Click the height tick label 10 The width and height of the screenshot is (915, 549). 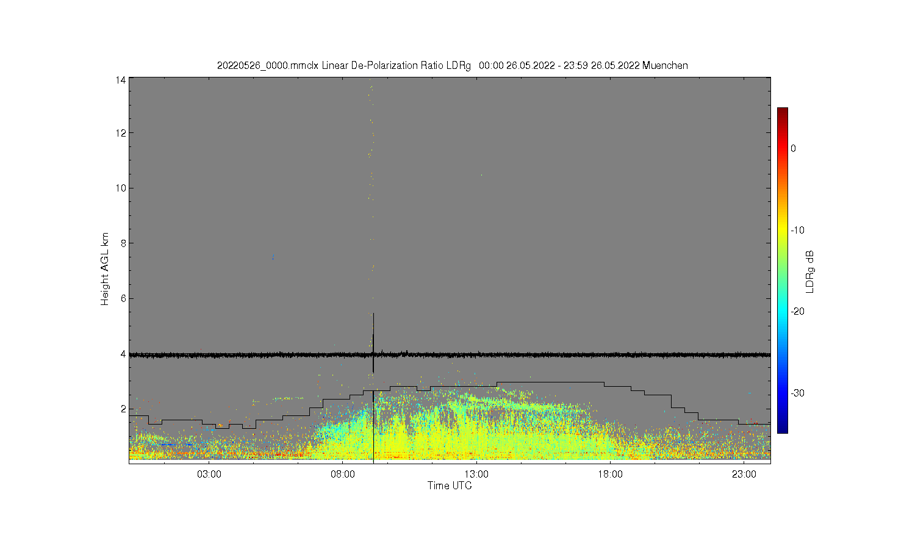pos(121,188)
